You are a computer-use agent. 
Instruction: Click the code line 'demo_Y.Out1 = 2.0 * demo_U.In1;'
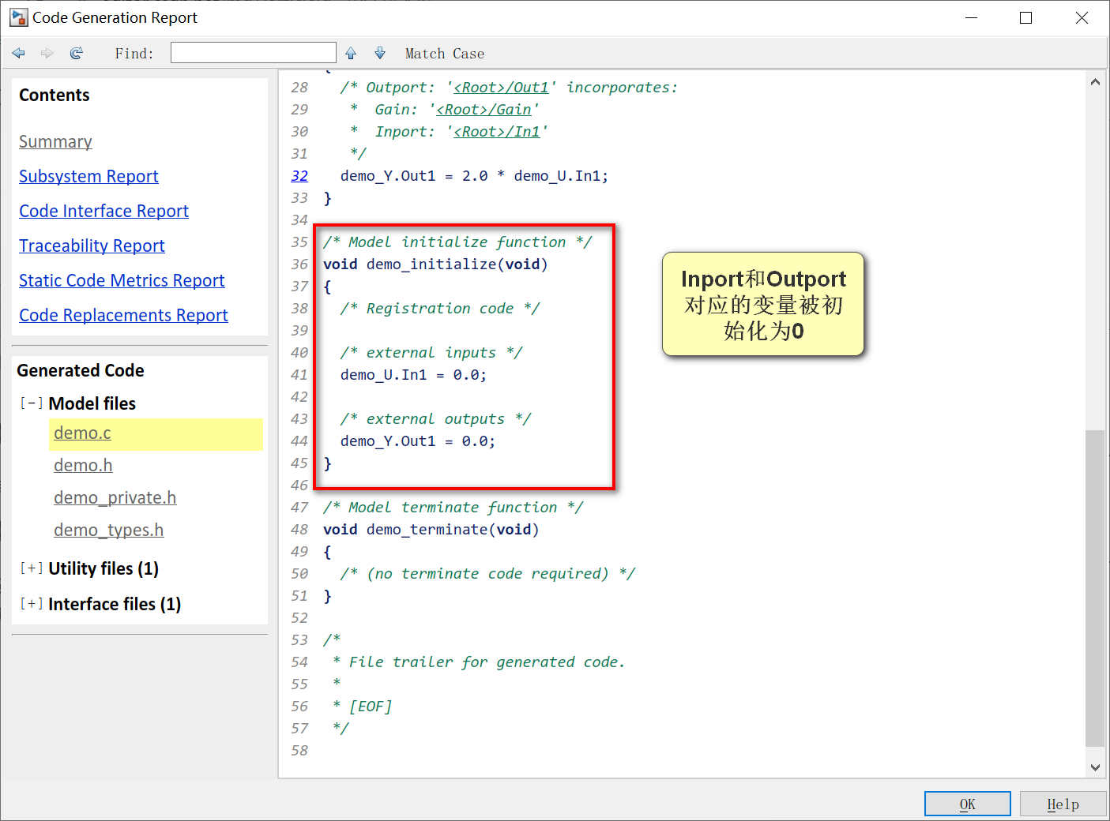[x=475, y=176]
